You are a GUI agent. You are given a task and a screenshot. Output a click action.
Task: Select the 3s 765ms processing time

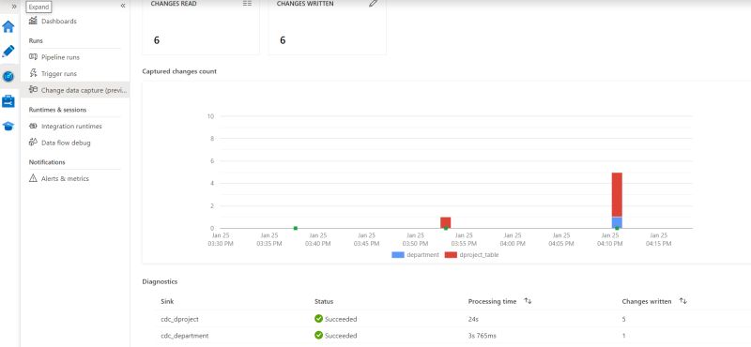click(x=483, y=336)
